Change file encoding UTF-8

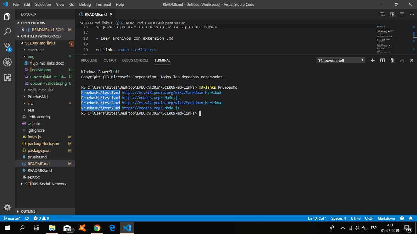[x=356, y=218]
